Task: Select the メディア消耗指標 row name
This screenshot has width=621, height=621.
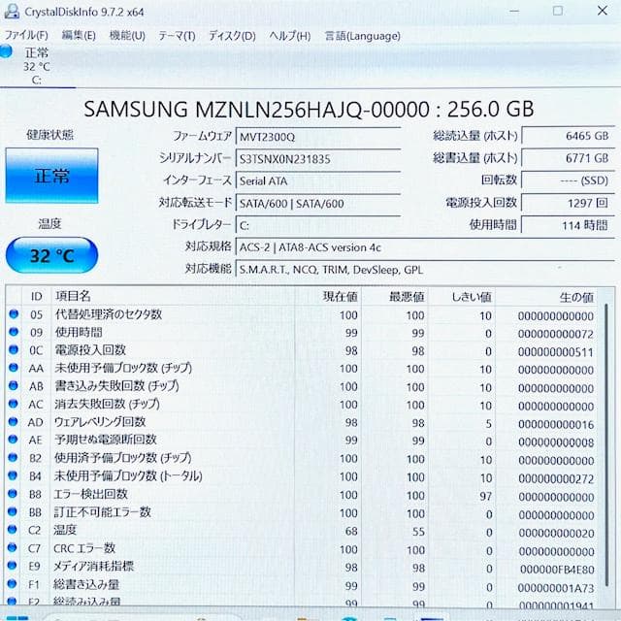Action: (93, 566)
